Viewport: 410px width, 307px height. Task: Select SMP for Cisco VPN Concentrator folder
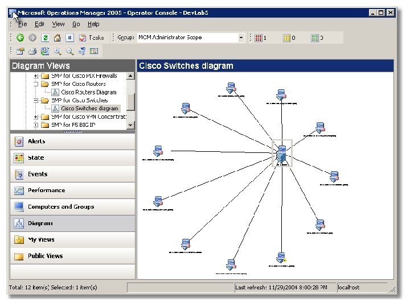click(89, 117)
